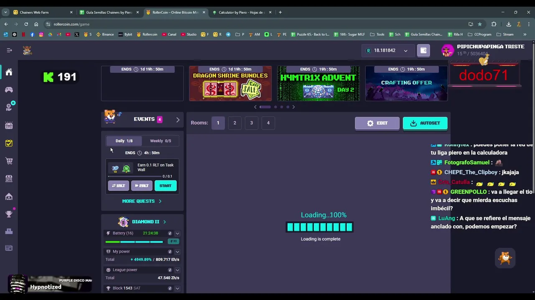Viewport: 535px width, 300px height.
Task: Open the Crafting Offer banner
Action: [x=407, y=83]
